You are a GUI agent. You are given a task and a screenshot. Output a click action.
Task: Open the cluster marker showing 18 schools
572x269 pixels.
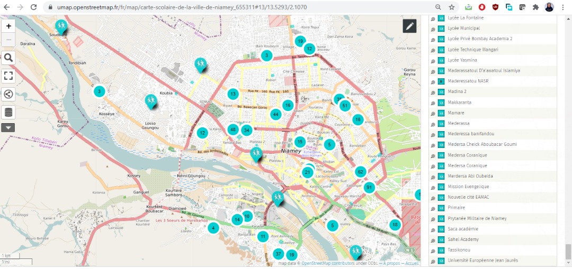395,225
